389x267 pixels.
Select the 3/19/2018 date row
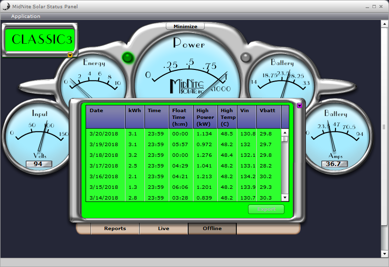(x=184, y=144)
